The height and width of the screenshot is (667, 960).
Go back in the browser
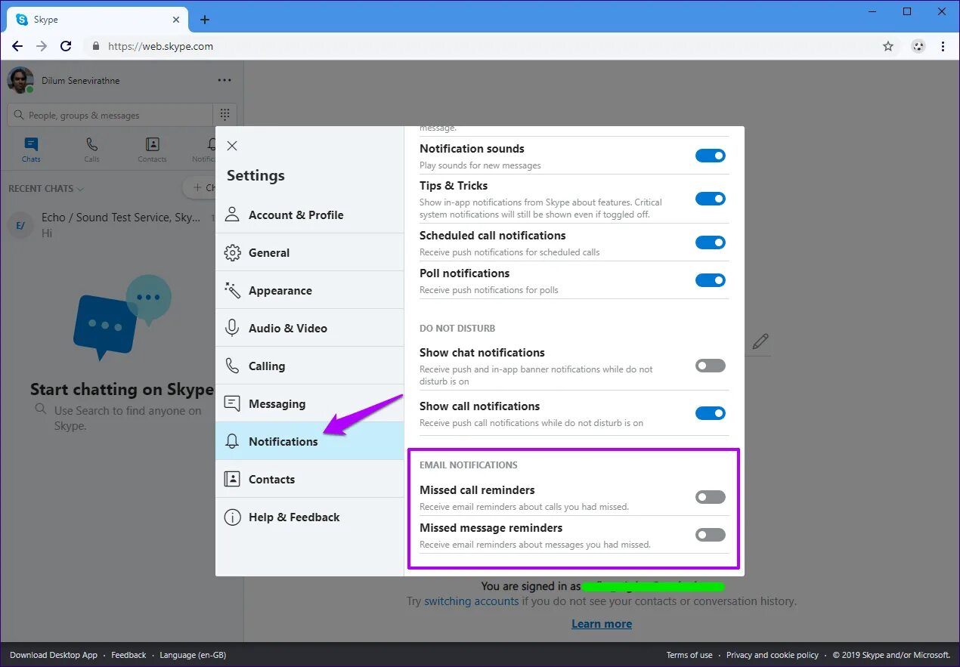(x=17, y=46)
